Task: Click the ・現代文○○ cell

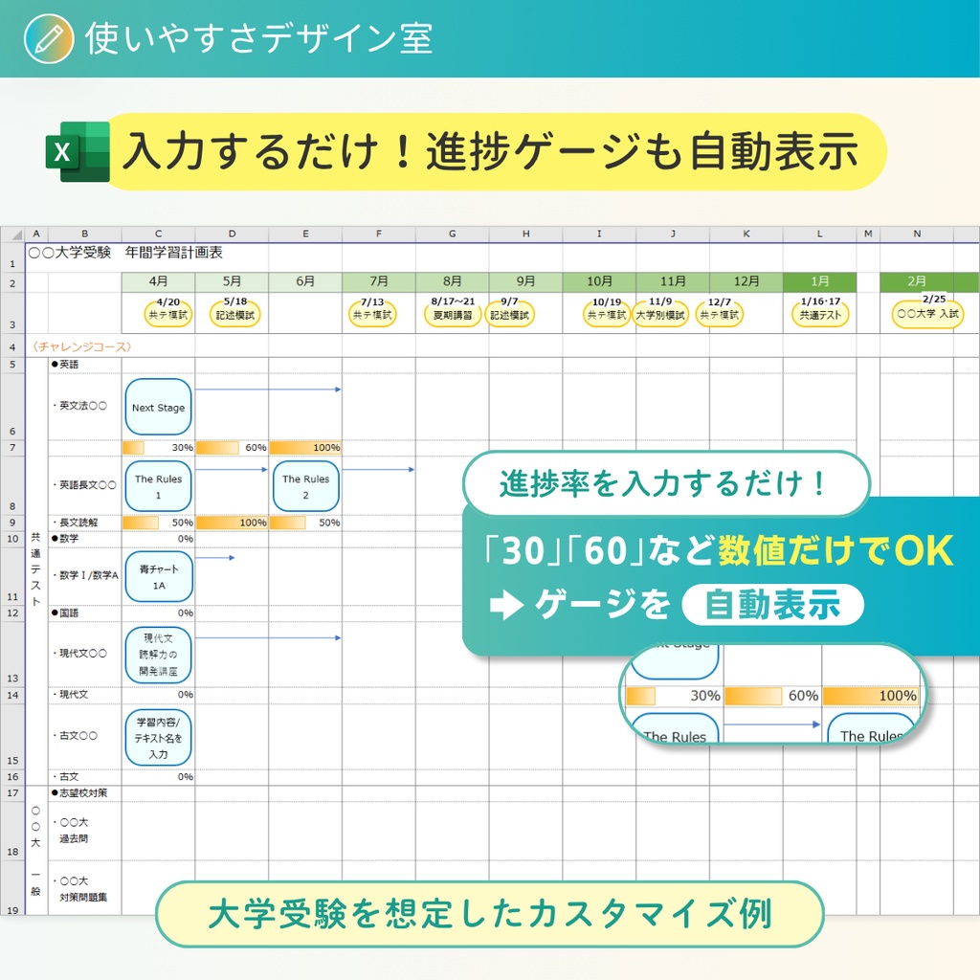Action: click(x=85, y=653)
